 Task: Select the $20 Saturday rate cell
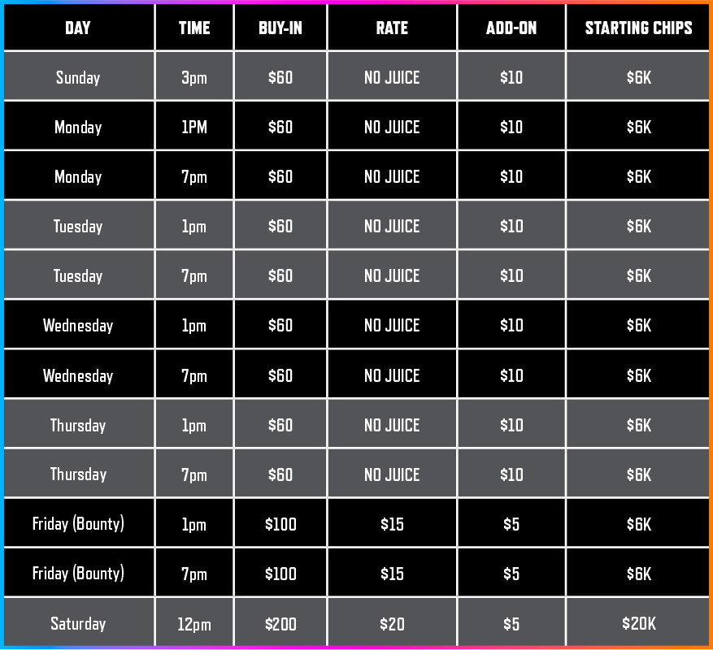click(392, 623)
